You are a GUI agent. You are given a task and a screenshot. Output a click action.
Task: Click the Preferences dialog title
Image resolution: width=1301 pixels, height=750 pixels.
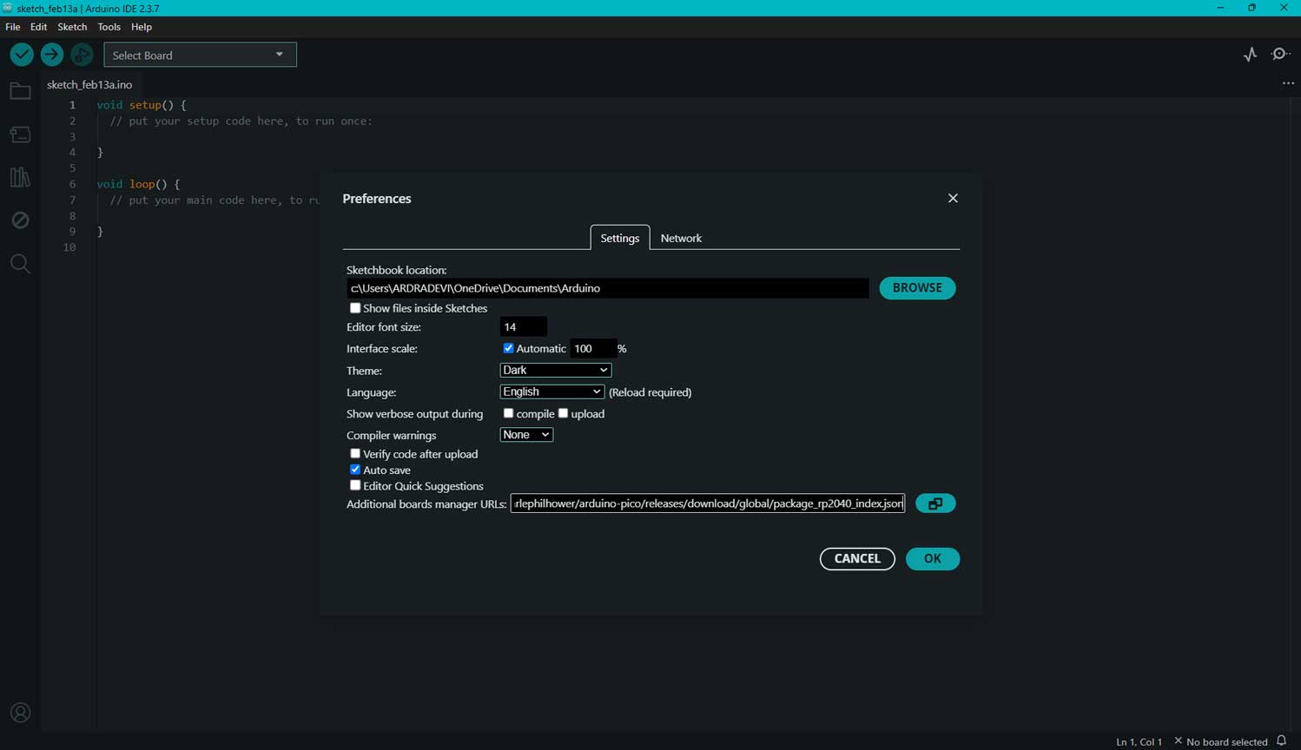(377, 199)
